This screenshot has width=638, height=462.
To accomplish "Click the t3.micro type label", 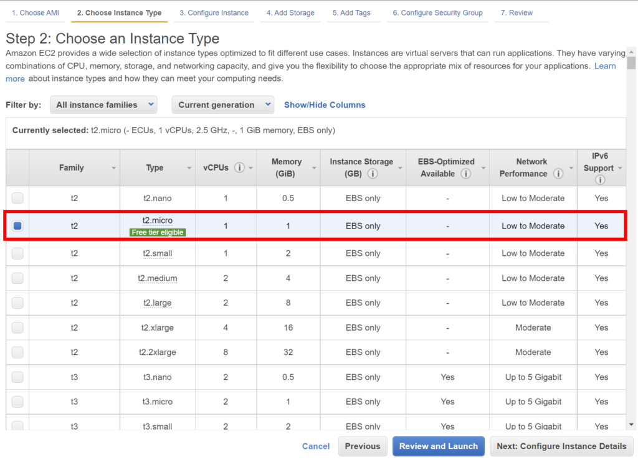I will click(158, 402).
